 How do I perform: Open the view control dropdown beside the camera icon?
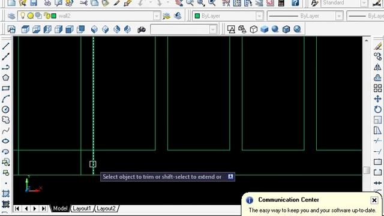(213, 29)
